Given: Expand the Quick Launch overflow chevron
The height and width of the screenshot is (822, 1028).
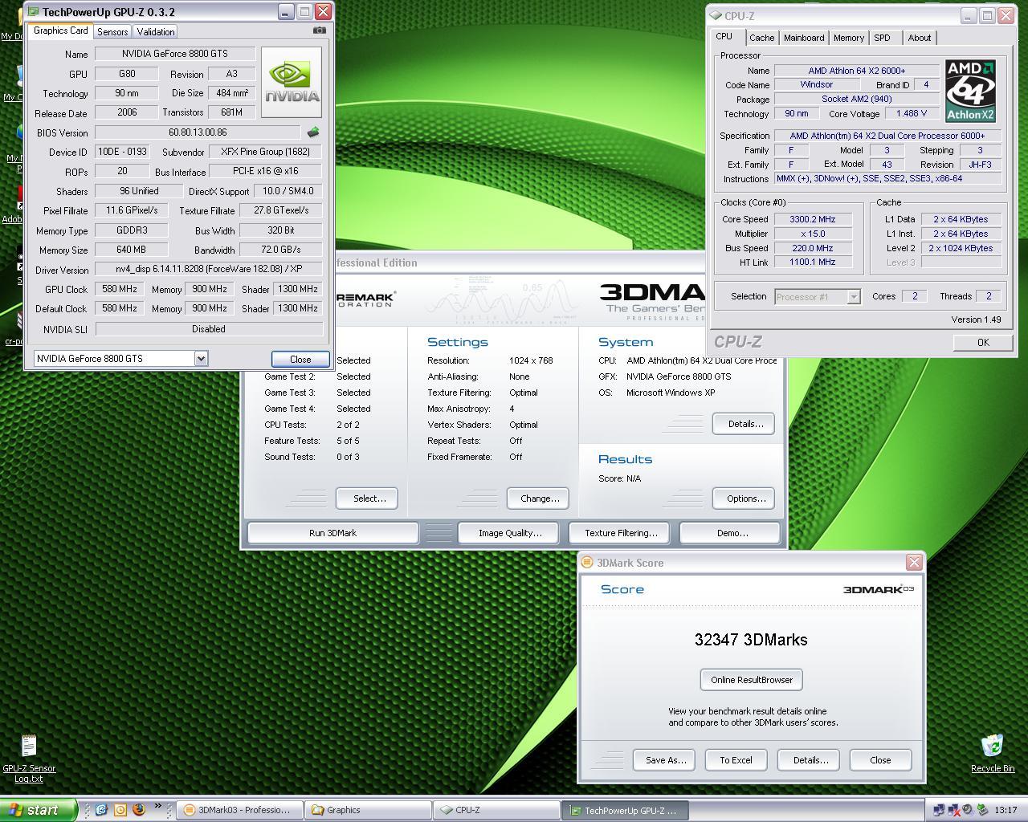Looking at the screenshot, I should 158,807.
